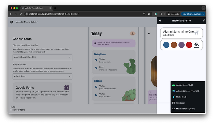214x124 pixels.
Task: Click the code brackets icon for JSON
Action: [x=173, y=109]
